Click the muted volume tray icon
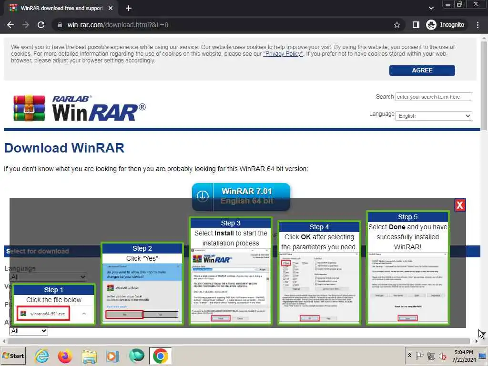 click(x=442, y=356)
